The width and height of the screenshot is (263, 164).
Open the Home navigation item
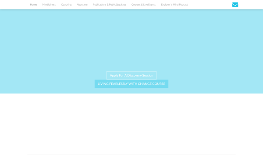click(33, 5)
